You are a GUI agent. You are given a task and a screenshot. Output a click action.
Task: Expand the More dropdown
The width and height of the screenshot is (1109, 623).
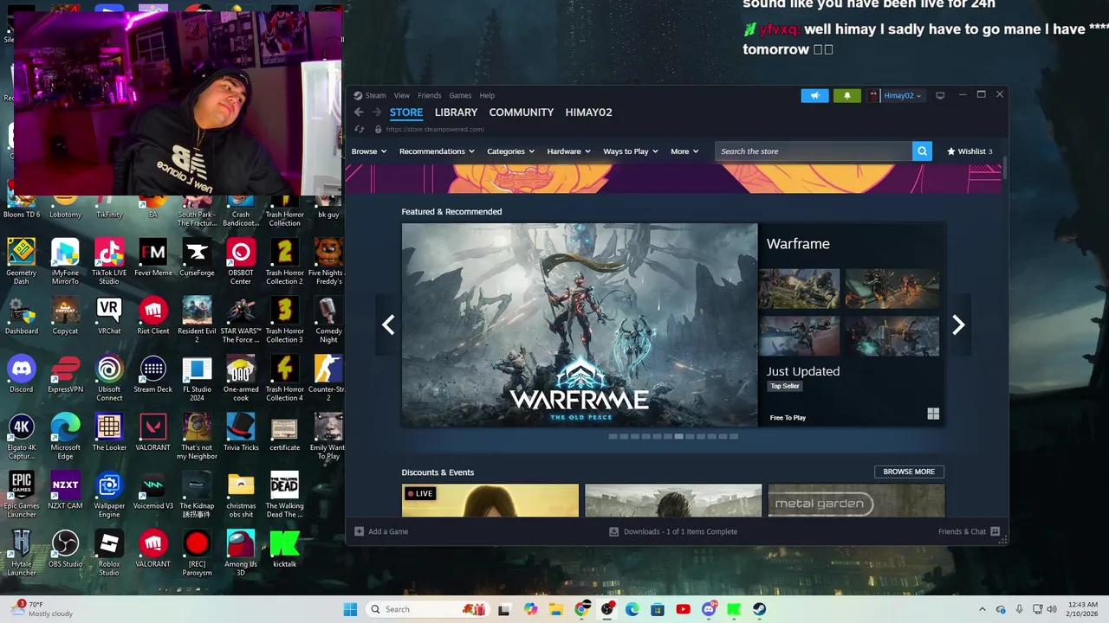684,151
